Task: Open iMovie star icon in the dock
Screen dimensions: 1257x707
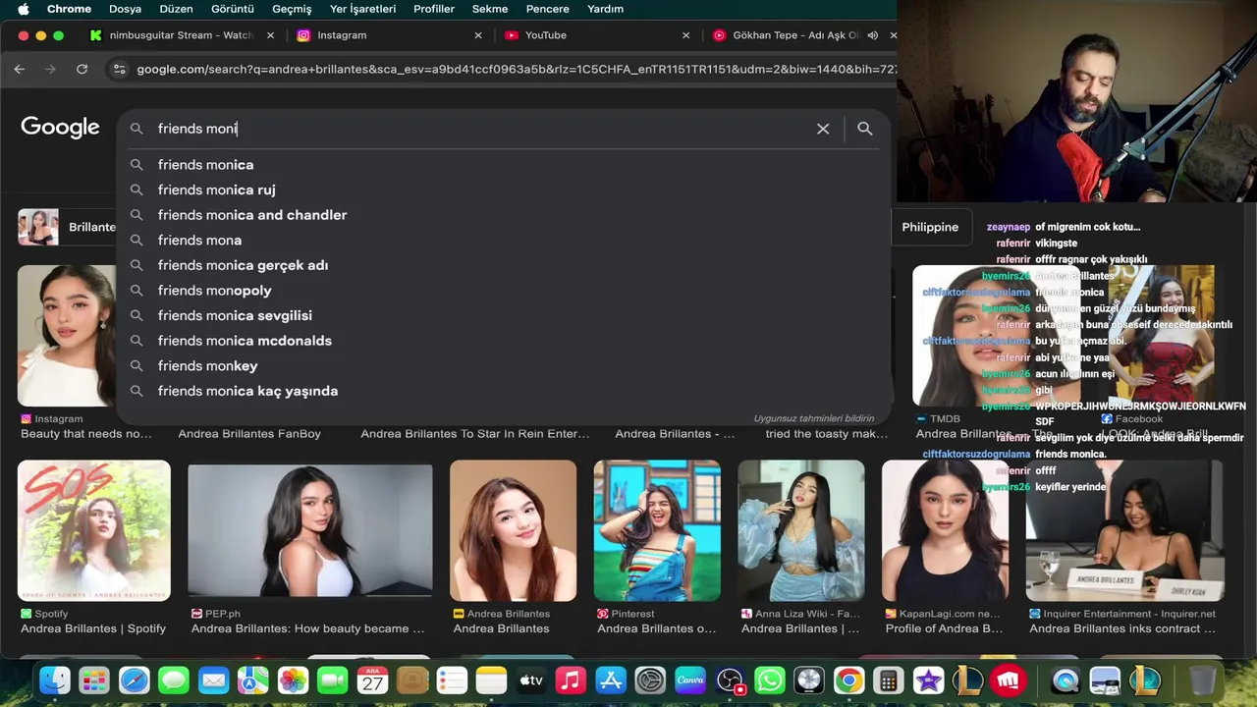Action: coord(928,680)
